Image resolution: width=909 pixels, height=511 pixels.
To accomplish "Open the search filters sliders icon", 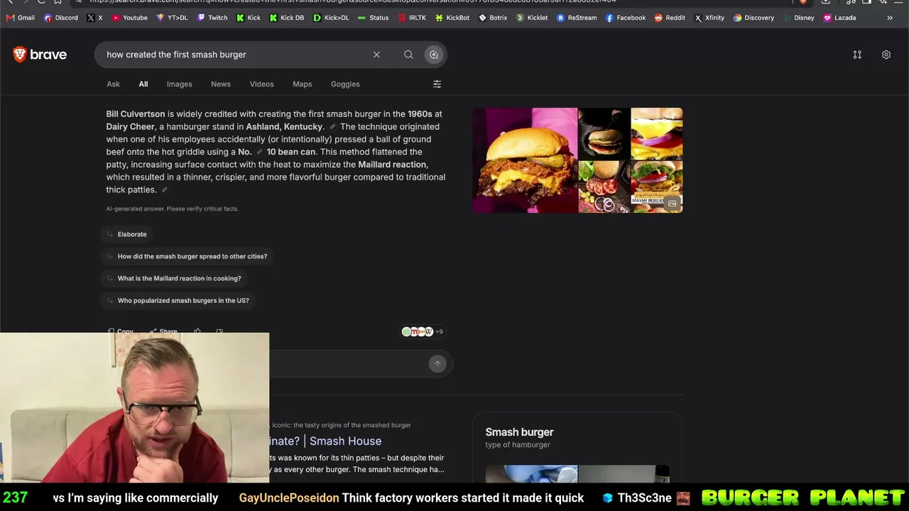I will (x=437, y=84).
